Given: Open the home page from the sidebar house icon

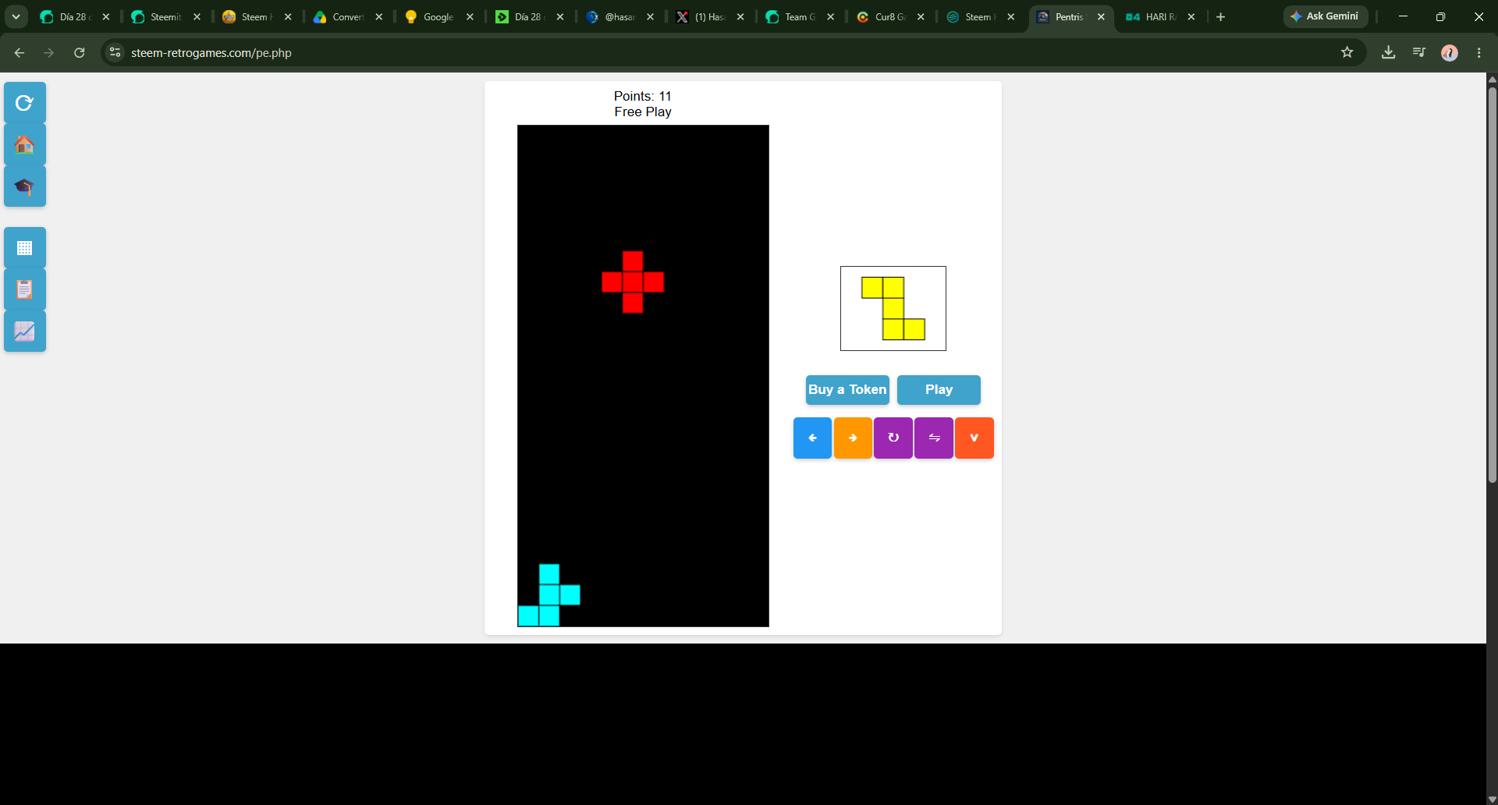Looking at the screenshot, I should point(25,145).
